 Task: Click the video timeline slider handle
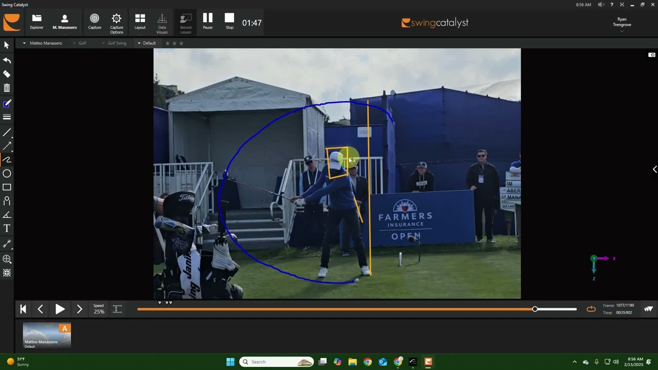(535, 309)
